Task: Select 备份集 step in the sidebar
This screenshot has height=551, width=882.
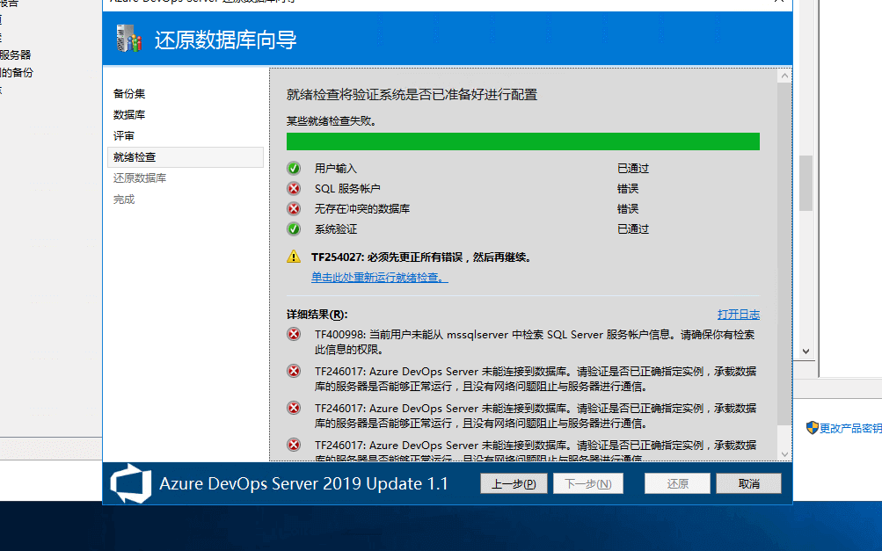Action: (129, 94)
